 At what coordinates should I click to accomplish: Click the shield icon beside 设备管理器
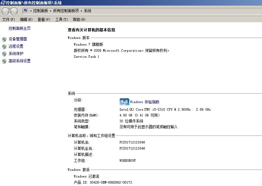tap(4, 39)
